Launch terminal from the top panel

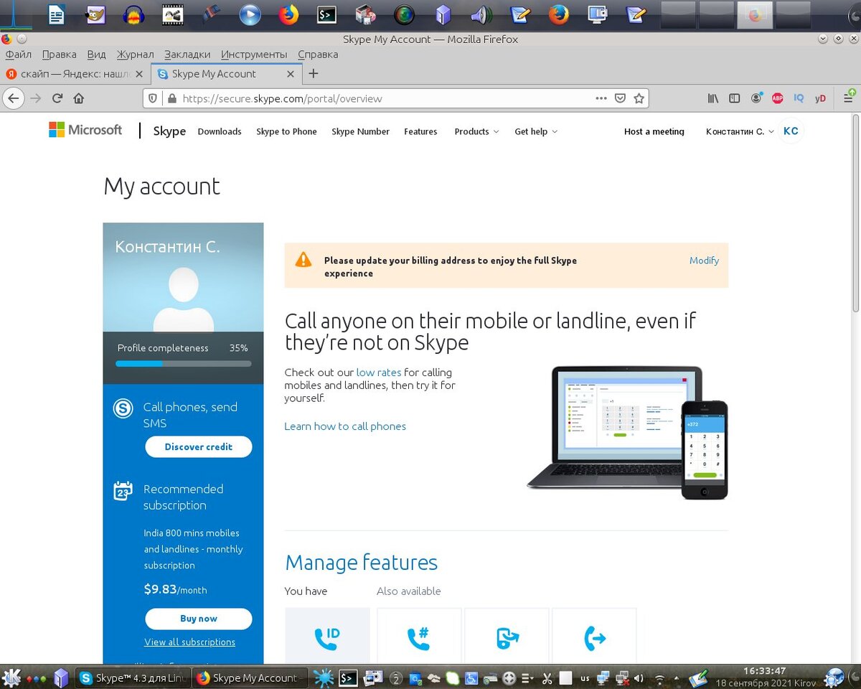point(327,14)
